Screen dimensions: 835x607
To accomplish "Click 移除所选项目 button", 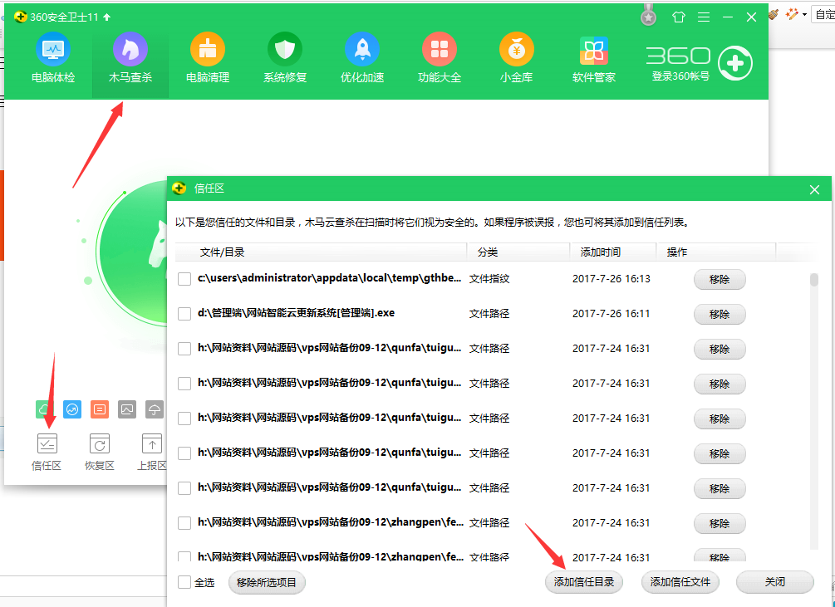I will click(266, 583).
